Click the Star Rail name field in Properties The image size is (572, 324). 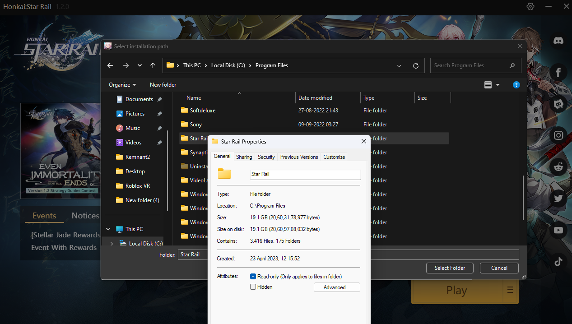point(306,174)
